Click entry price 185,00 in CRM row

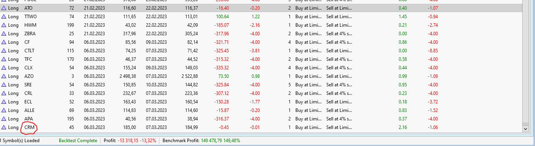pyautogui.click(x=130, y=127)
